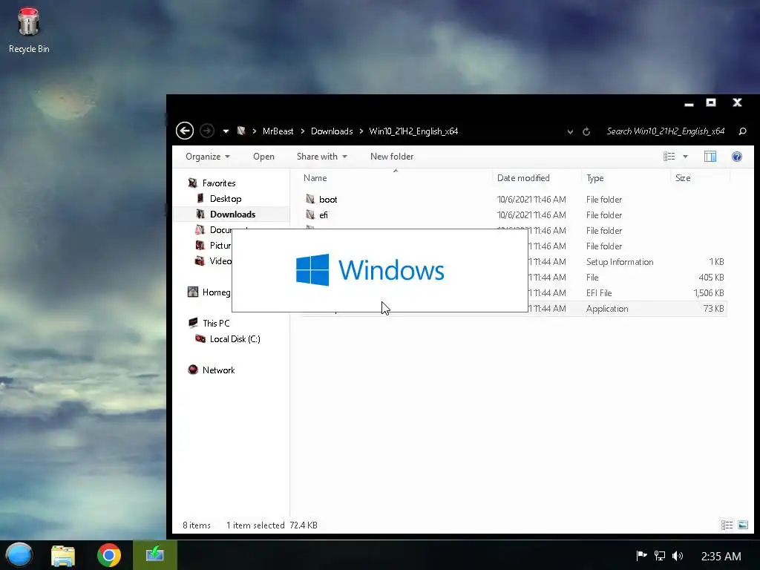Click the Search Win10_21H2_English_x64 field
Viewport: 760px width, 570px height.
tap(666, 131)
